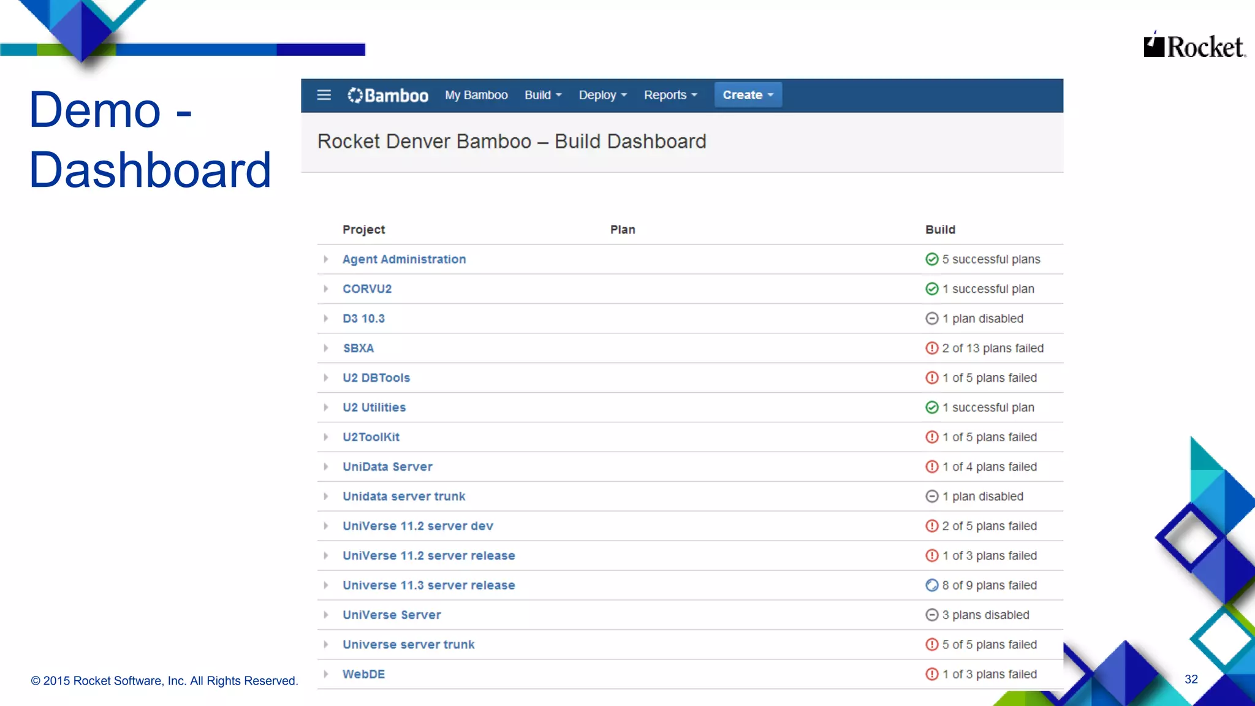The height and width of the screenshot is (706, 1255).
Task: Expand the Unidata server trunk row
Action: pyautogui.click(x=326, y=496)
